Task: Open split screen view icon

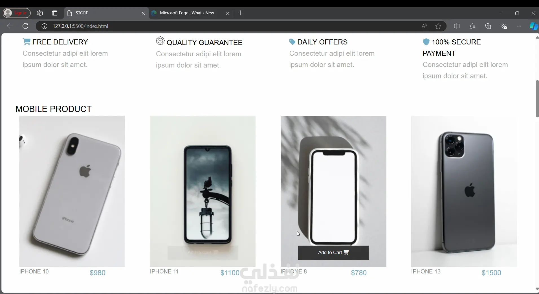Action: (457, 26)
